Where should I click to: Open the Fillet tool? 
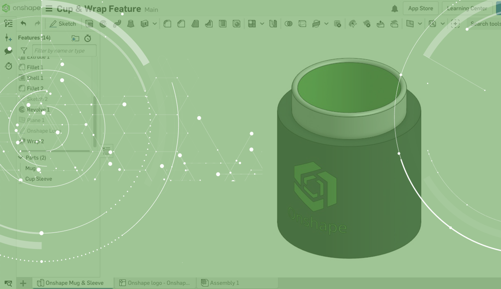tap(167, 23)
